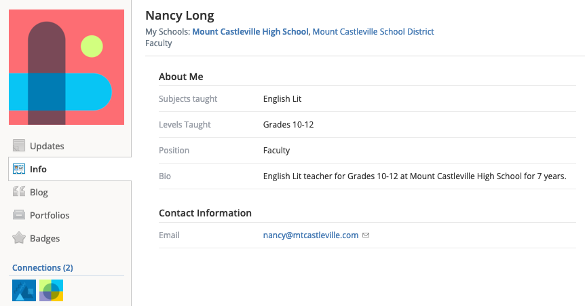Image resolution: width=585 pixels, height=306 pixels.
Task: Click the Nancy Long name heading
Action: pyautogui.click(x=179, y=16)
